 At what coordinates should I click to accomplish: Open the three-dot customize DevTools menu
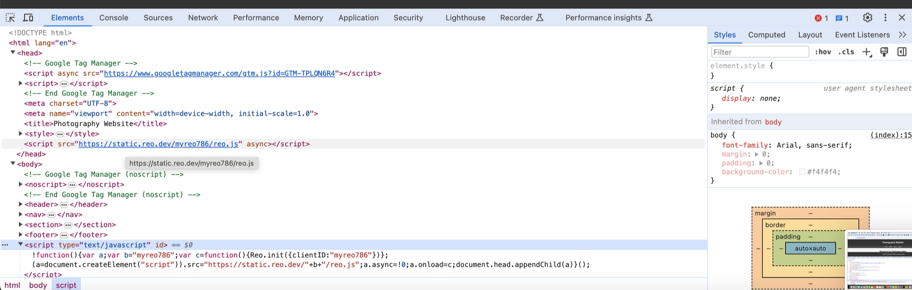tap(885, 18)
